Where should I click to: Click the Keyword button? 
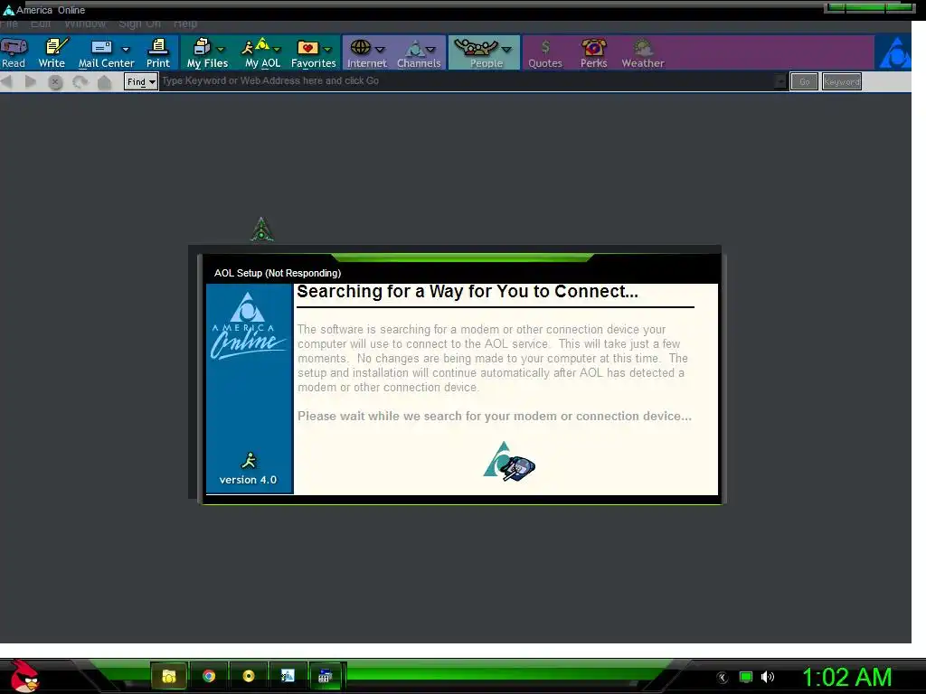pos(842,82)
